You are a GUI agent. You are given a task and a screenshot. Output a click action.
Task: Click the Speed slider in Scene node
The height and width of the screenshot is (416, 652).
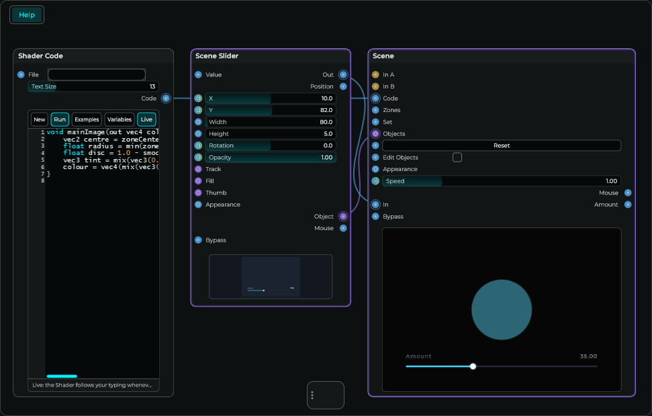click(x=502, y=181)
